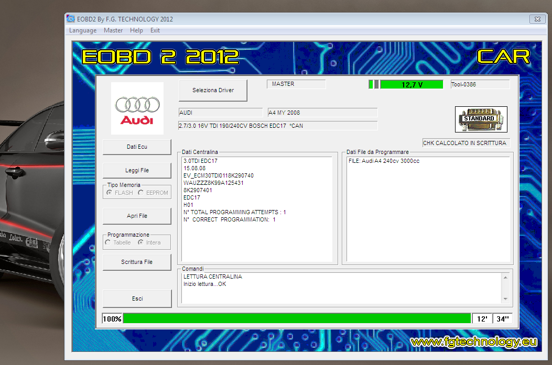Click the CORRECT PROGRAMMATION line
552x365 pixels.
pyautogui.click(x=230, y=220)
